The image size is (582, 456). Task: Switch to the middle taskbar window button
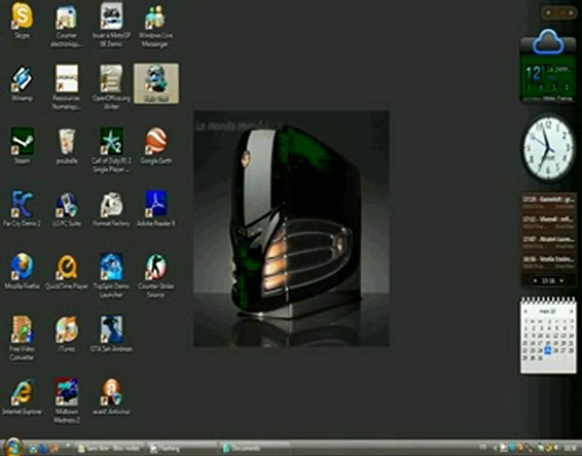pos(182,448)
